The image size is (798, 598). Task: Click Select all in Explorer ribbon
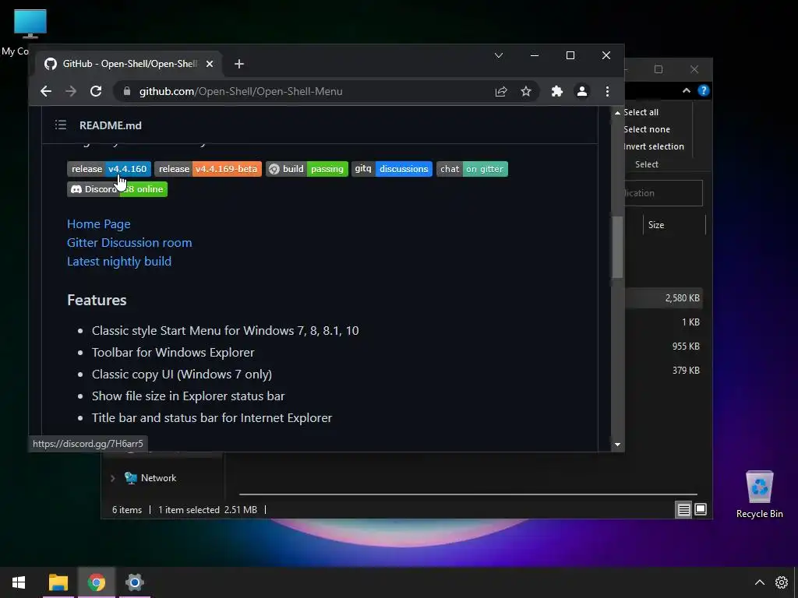point(641,112)
